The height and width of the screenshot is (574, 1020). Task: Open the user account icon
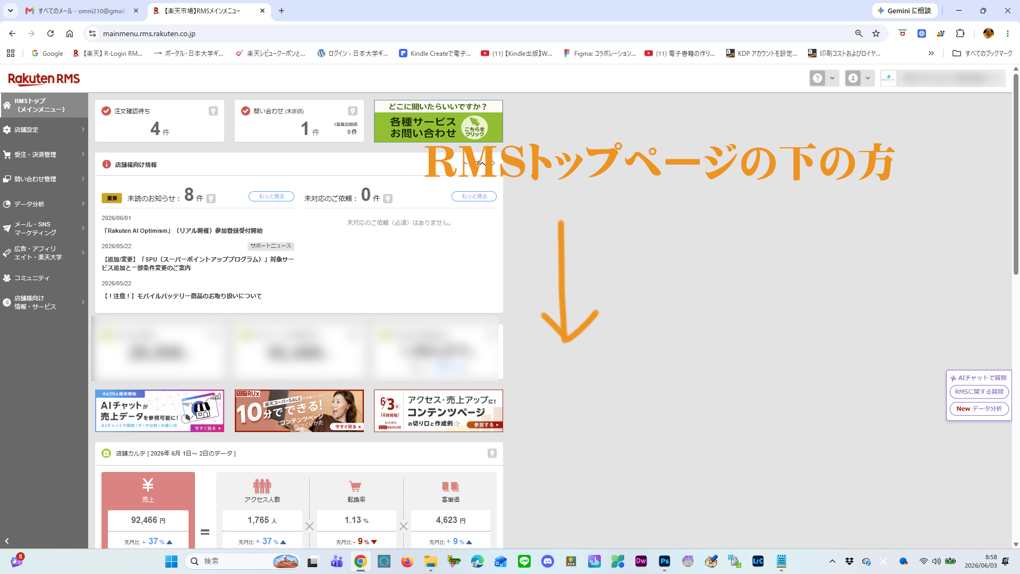click(x=853, y=79)
